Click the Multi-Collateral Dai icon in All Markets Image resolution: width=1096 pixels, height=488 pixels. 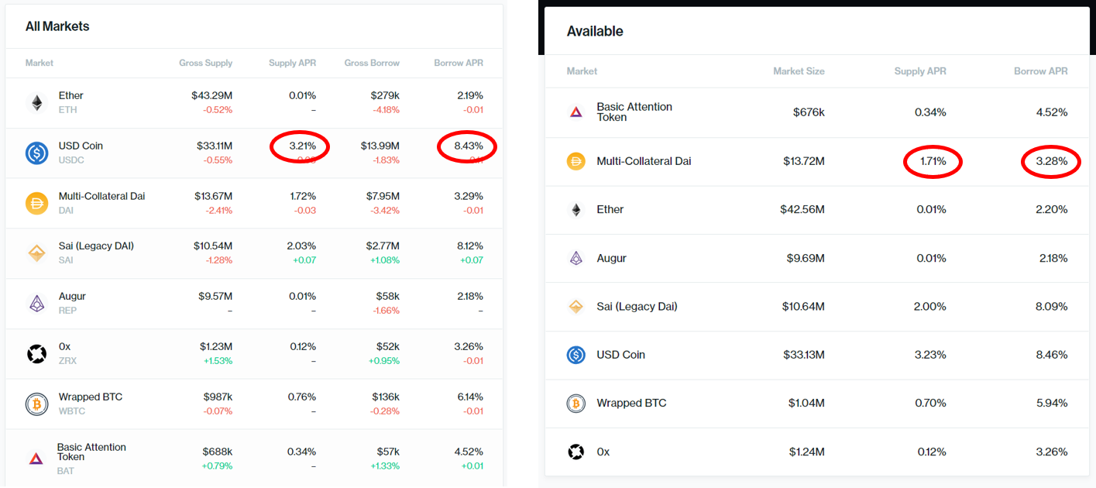click(37, 201)
